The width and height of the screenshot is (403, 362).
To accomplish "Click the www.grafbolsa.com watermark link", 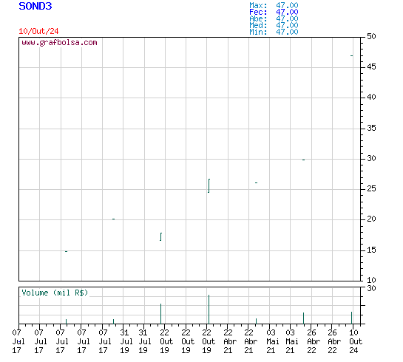I will point(59,43).
